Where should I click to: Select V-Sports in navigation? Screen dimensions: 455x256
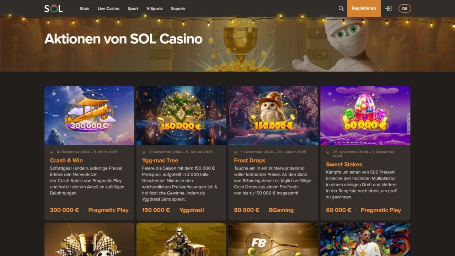click(x=155, y=9)
